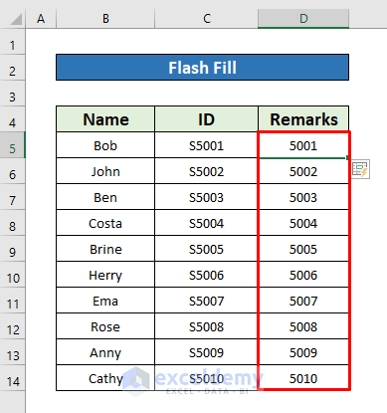Select column A header

click(41, 19)
